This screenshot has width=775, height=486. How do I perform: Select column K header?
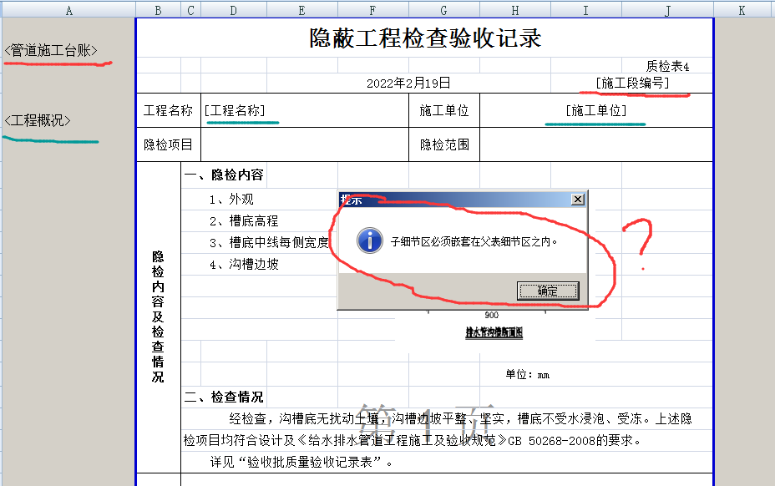[742, 9]
